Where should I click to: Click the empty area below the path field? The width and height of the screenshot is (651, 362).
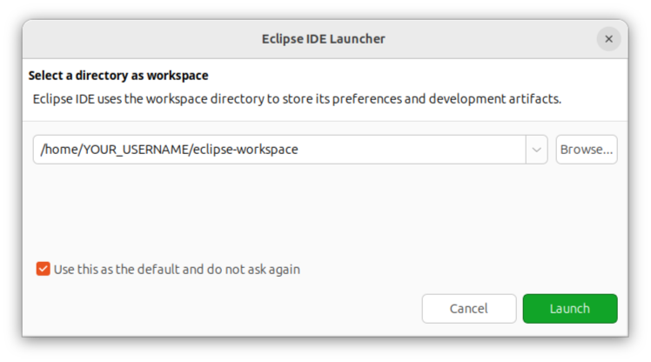(x=322, y=209)
